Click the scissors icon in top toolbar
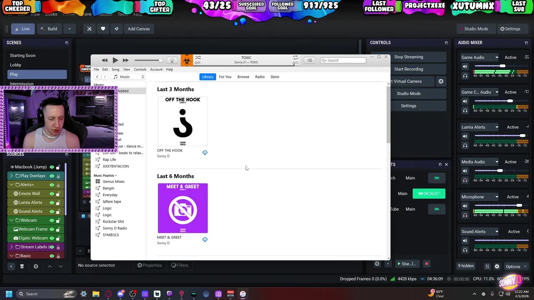 pos(89,29)
